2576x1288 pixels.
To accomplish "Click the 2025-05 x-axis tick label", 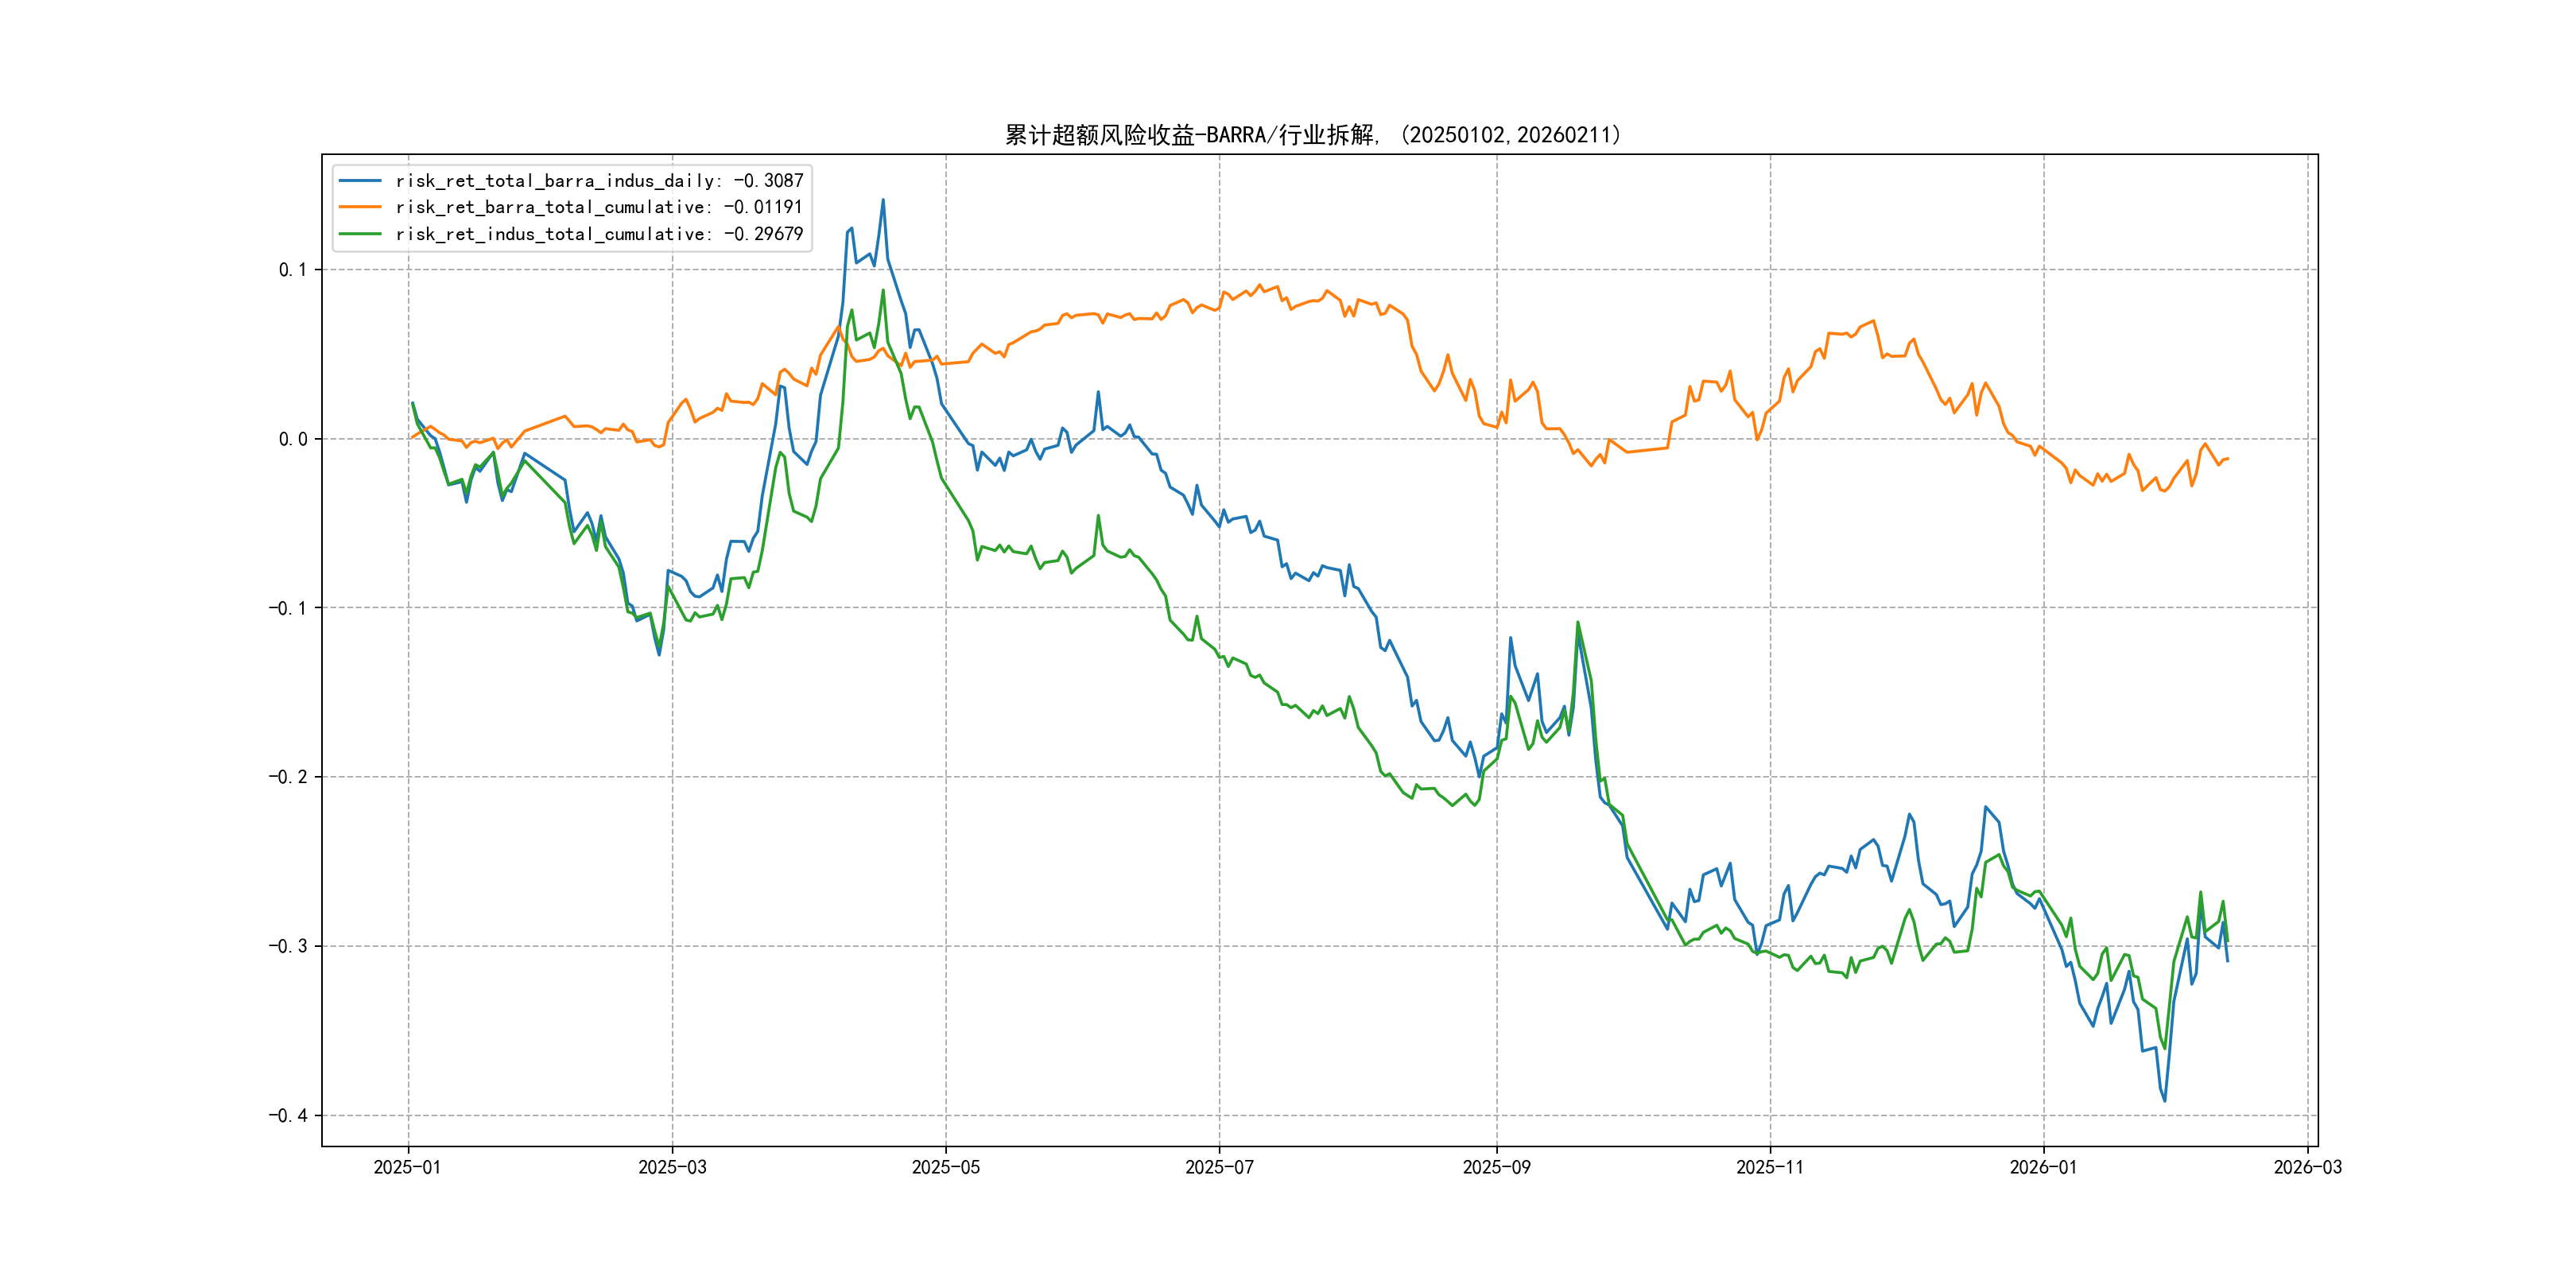I will [x=945, y=1167].
